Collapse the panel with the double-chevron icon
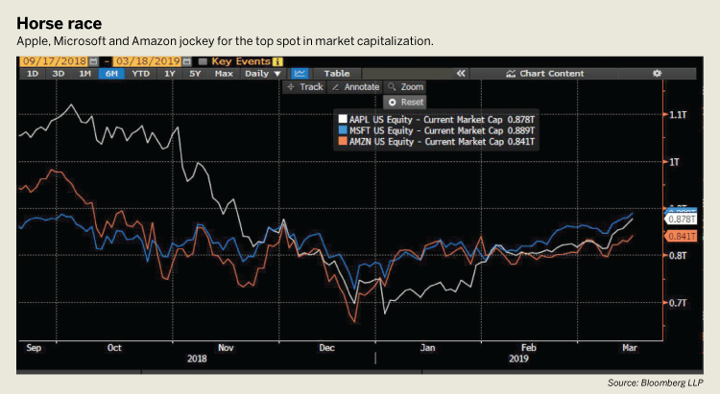 (461, 74)
